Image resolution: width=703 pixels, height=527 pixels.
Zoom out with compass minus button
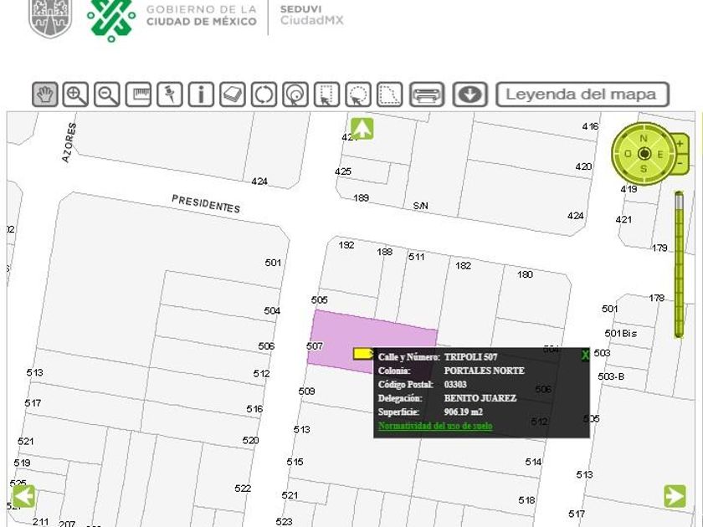[680, 164]
